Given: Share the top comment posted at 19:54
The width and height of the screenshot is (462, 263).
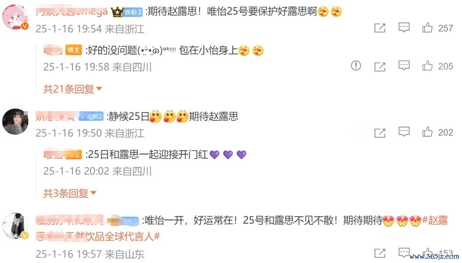Looking at the screenshot, I should [380, 28].
